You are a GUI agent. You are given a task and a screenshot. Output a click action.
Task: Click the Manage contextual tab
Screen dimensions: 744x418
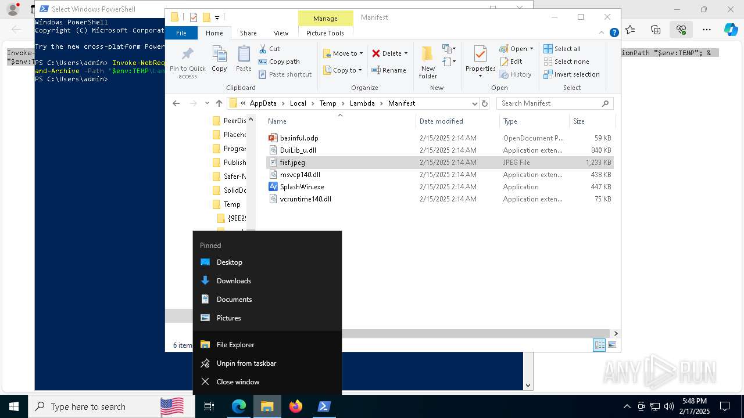[325, 19]
